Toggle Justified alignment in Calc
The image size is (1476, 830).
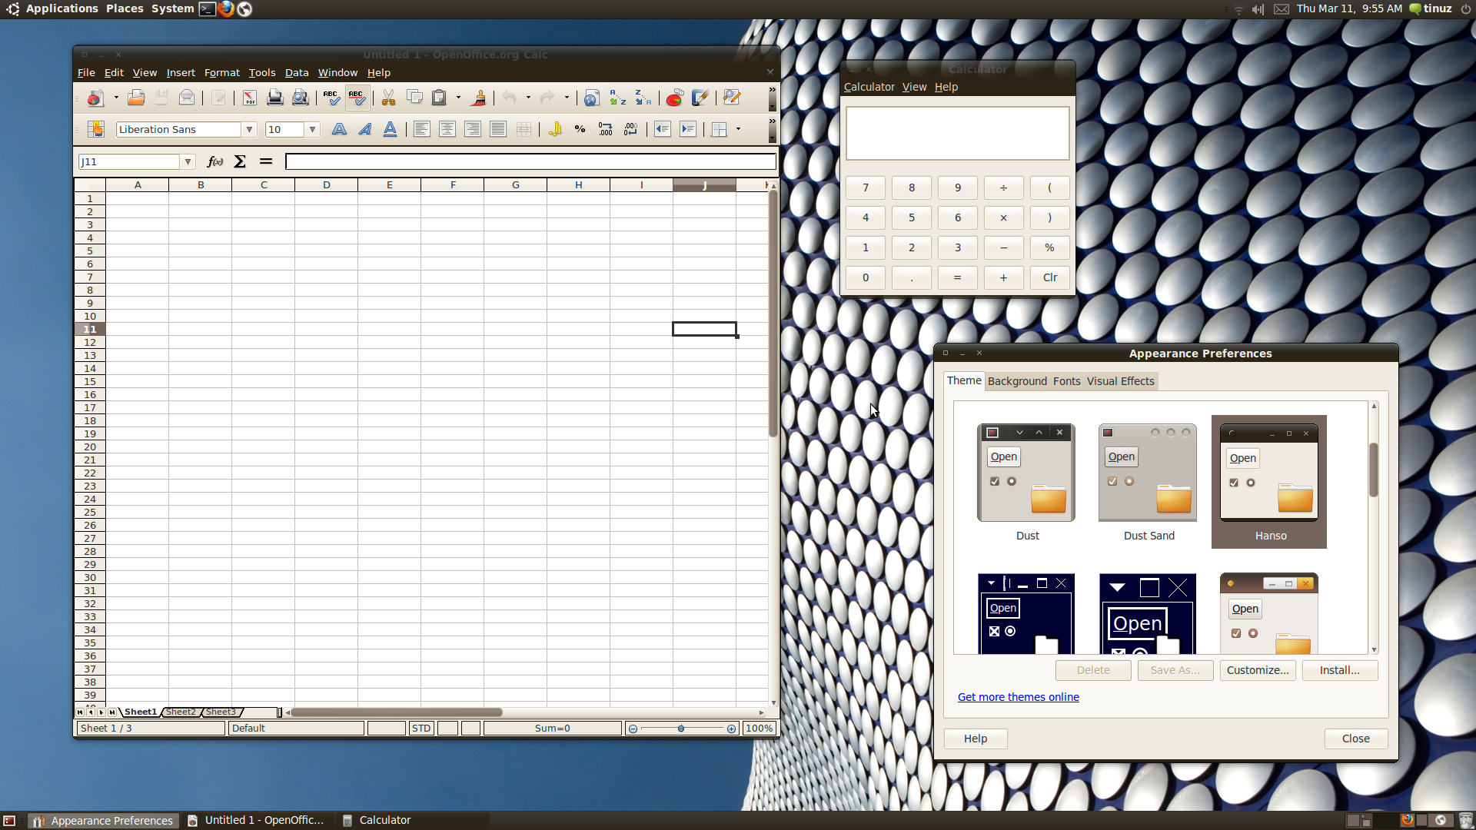coord(497,129)
